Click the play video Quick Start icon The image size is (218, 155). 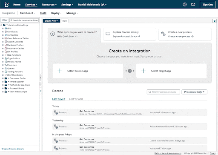coord(52,34)
